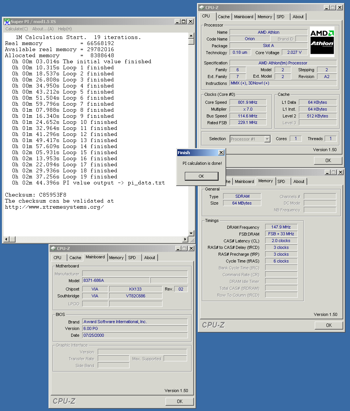Minimize the CPU-Z Mainboard window

(178, 248)
